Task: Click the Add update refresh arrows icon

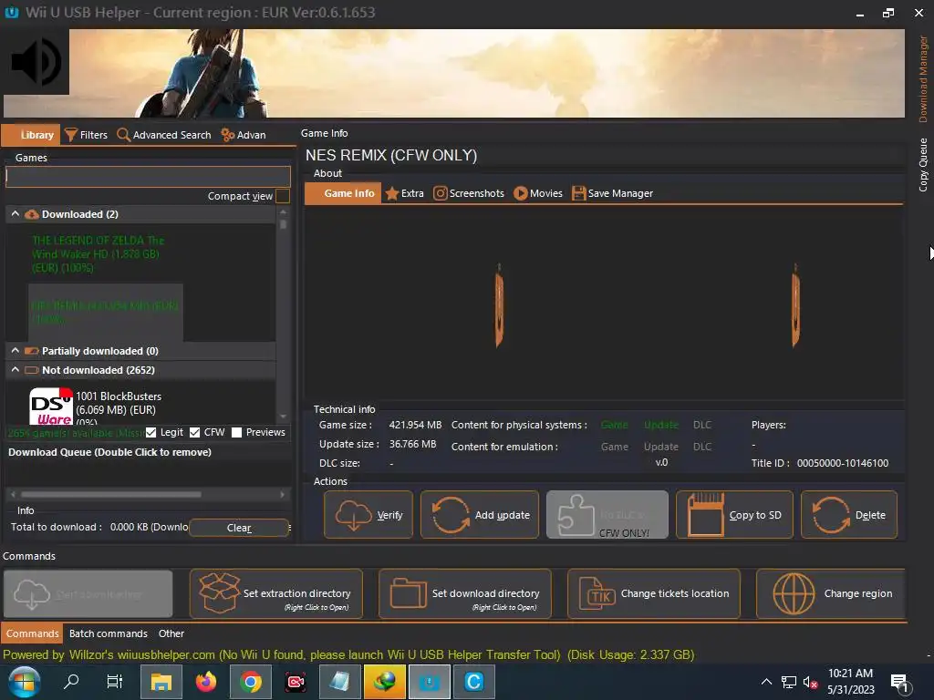Action: 451,515
